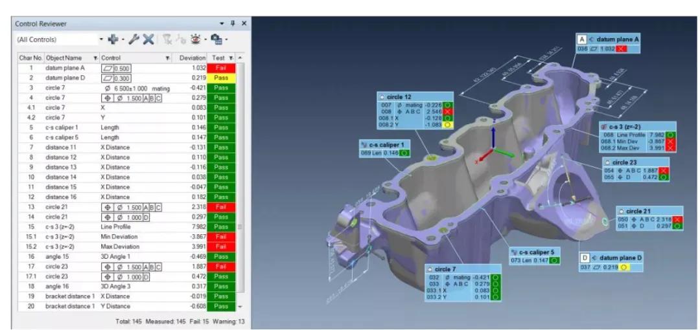
Task: Click the Deviation column header
Action: pos(192,58)
